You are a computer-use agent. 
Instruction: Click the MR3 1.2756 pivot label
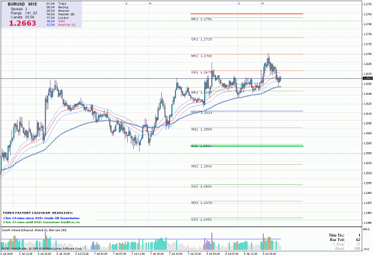click(202, 19)
